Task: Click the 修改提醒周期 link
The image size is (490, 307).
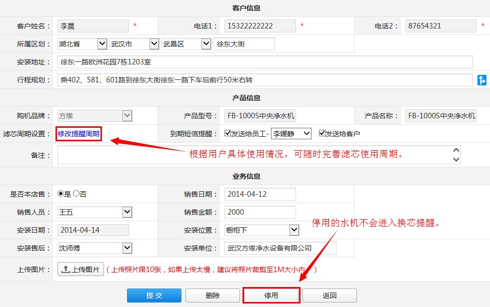Action: point(78,134)
